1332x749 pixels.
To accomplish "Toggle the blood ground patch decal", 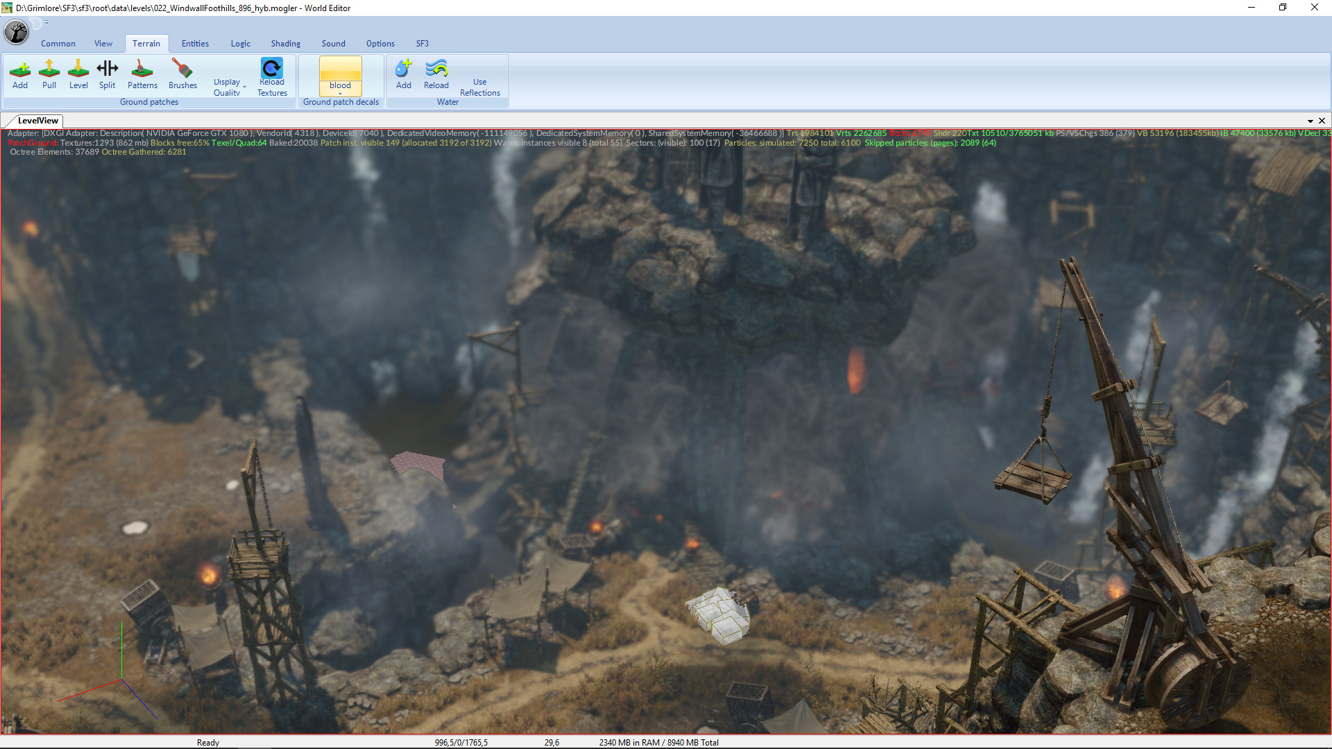I will 340,73.
